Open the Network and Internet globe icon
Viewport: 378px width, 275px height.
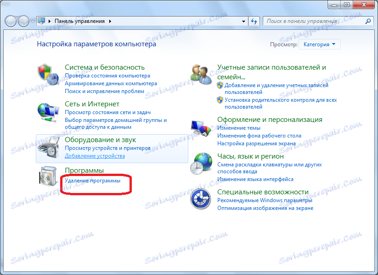(48, 113)
